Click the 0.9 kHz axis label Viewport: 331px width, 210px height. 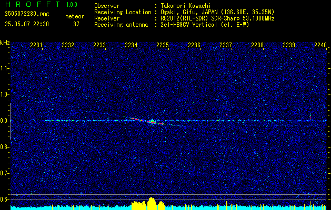pyautogui.click(x=4, y=121)
